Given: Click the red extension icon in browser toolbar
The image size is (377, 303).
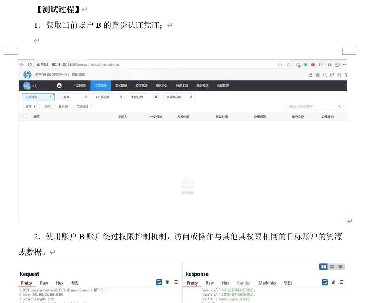Looking at the screenshot, I should click(x=313, y=64).
